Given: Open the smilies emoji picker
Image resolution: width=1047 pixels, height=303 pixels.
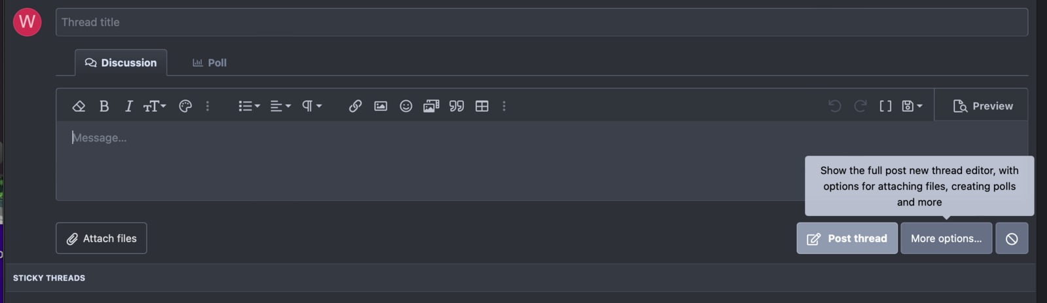Looking at the screenshot, I should click(406, 106).
